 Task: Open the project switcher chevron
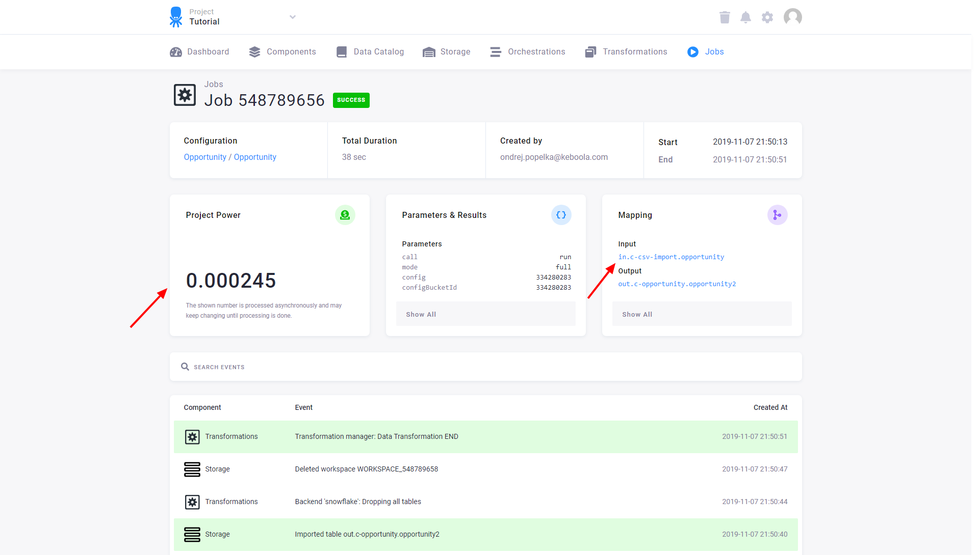[x=293, y=17]
